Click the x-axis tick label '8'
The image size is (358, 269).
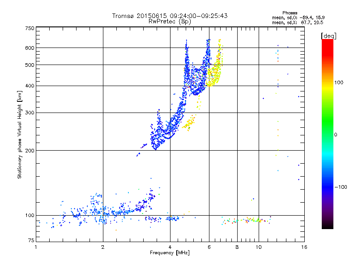[237, 247]
